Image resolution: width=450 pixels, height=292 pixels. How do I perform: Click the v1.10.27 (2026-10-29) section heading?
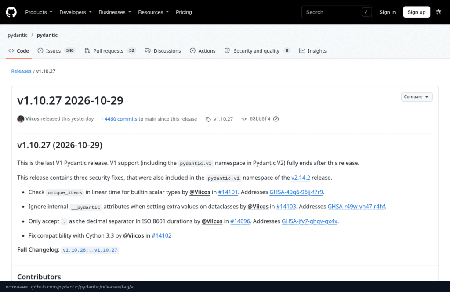60,145
